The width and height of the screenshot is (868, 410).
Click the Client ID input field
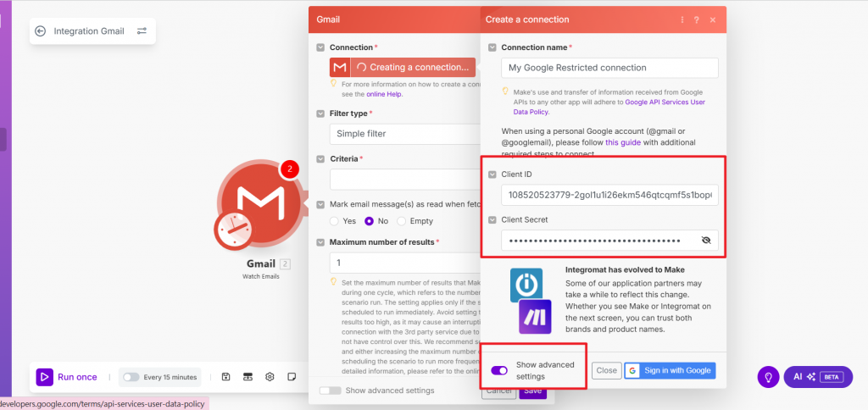coord(609,195)
